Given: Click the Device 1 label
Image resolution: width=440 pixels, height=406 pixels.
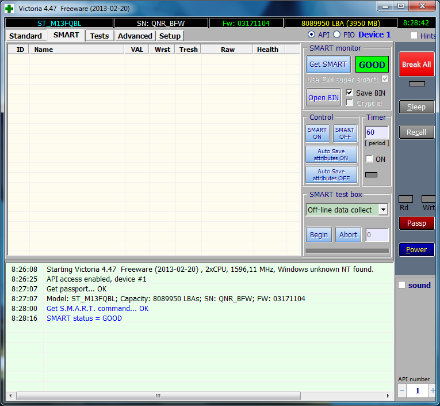Looking at the screenshot, I should [374, 35].
